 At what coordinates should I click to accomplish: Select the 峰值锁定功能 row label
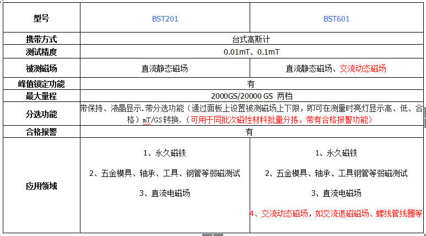[41, 84]
